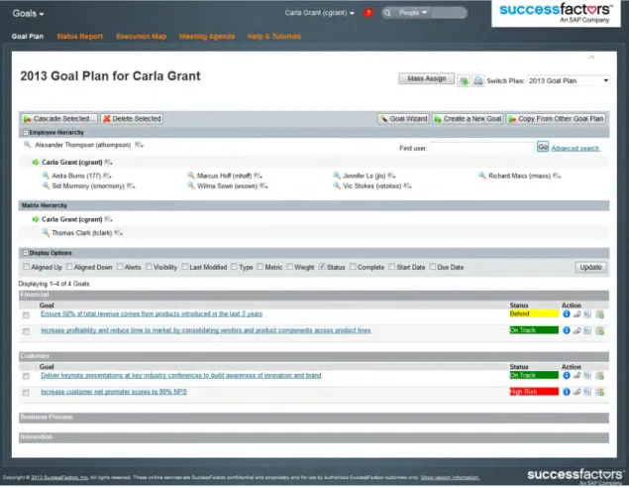This screenshot has height=488, width=629.
Task: Click the Delete Selected button
Action: click(x=132, y=119)
